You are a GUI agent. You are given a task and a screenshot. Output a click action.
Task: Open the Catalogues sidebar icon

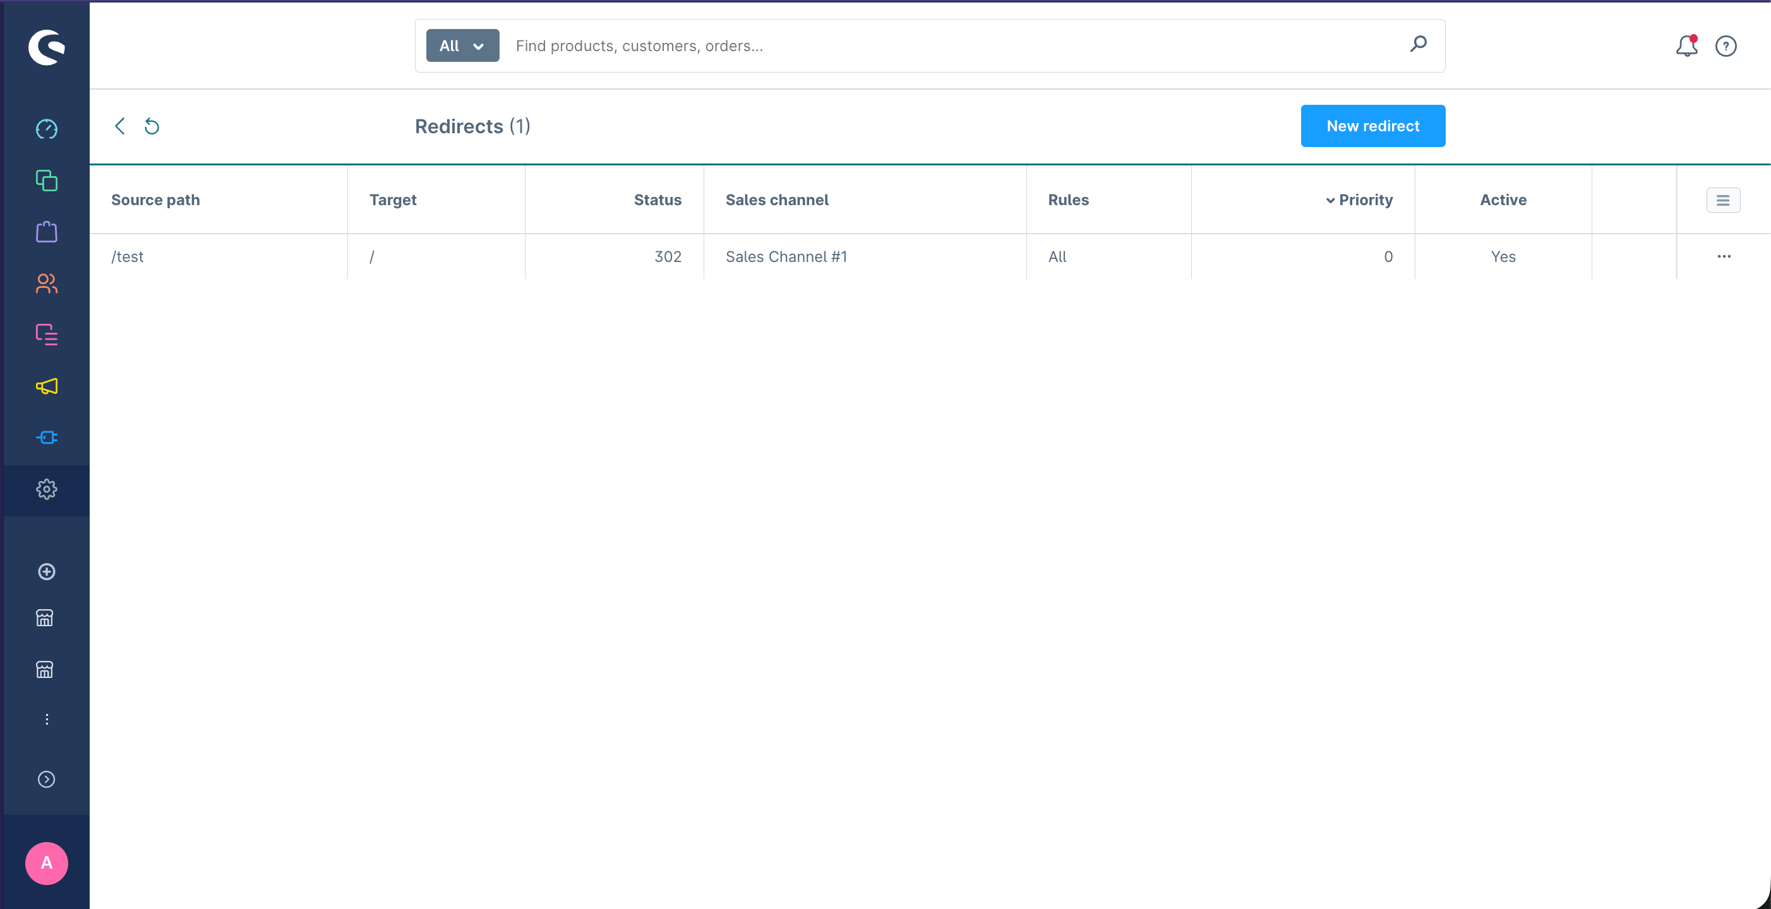tap(46, 181)
